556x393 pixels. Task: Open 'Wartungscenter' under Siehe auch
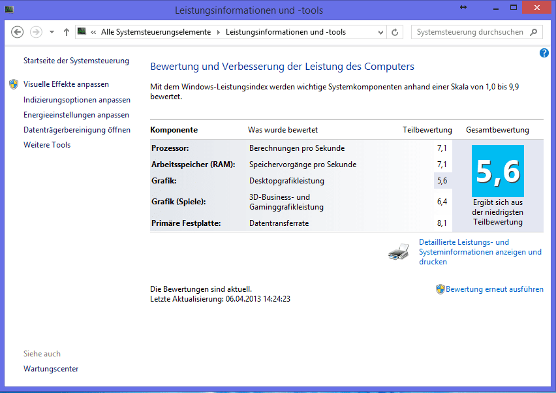[x=51, y=369]
